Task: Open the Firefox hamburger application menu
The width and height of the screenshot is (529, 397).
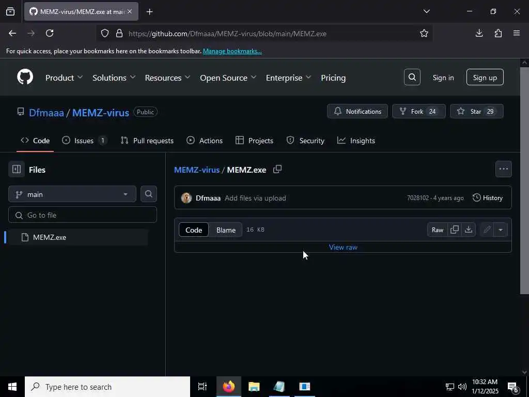Action: click(x=517, y=33)
